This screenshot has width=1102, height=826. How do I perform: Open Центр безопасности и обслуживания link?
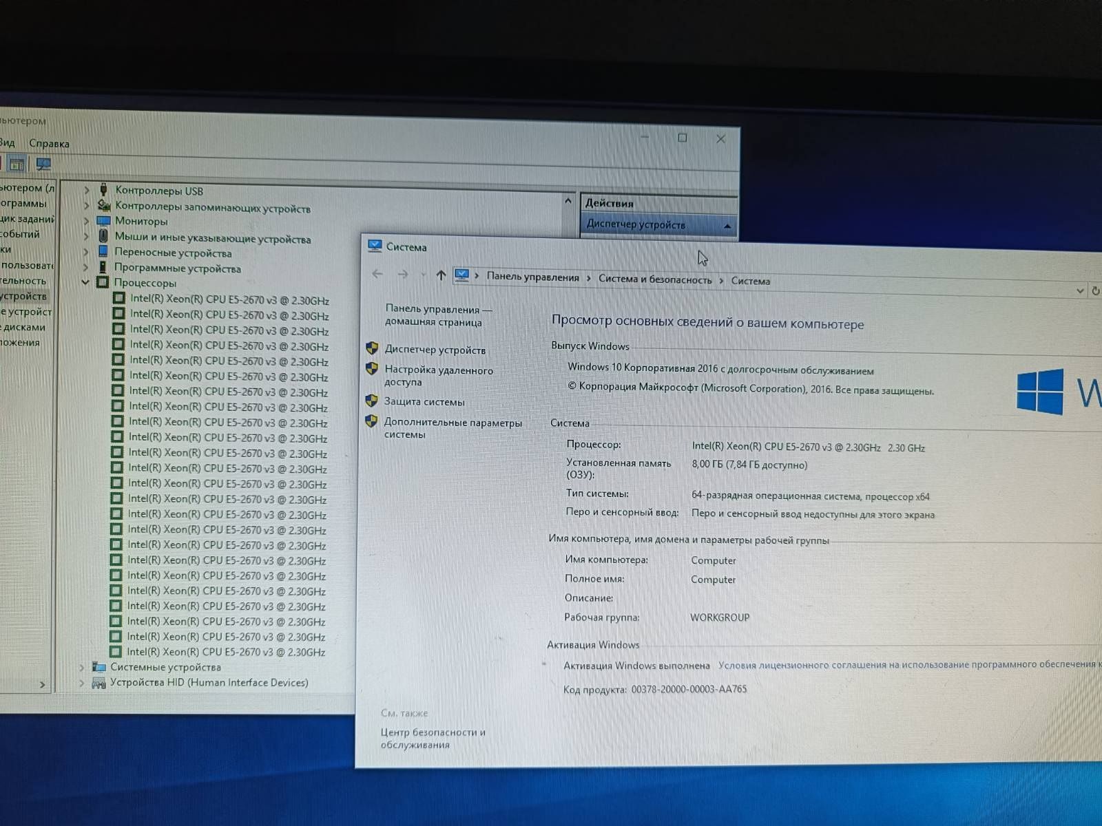pos(433,738)
